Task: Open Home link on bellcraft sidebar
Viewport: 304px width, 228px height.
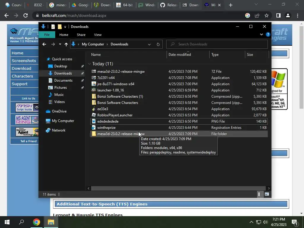Action: pyautogui.click(x=18, y=53)
